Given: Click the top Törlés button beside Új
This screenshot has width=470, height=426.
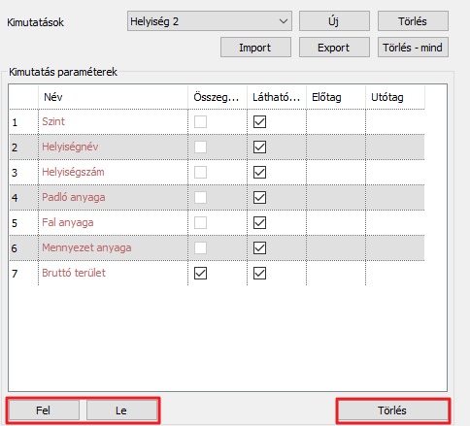Looking at the screenshot, I should coord(413,21).
